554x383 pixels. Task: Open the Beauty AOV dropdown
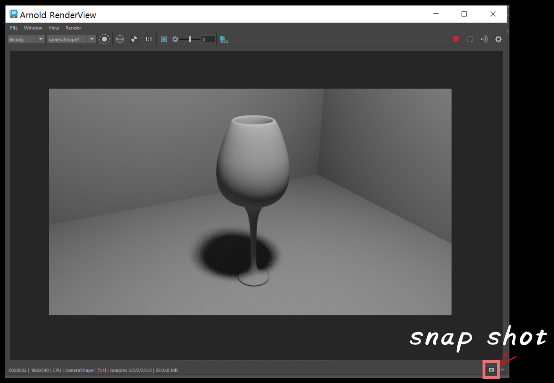point(26,39)
